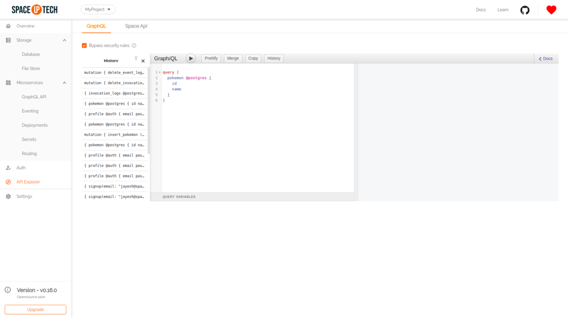Image resolution: width=568 pixels, height=319 pixels.
Task: Open the Docs panel in GraphiQL
Action: click(546, 58)
